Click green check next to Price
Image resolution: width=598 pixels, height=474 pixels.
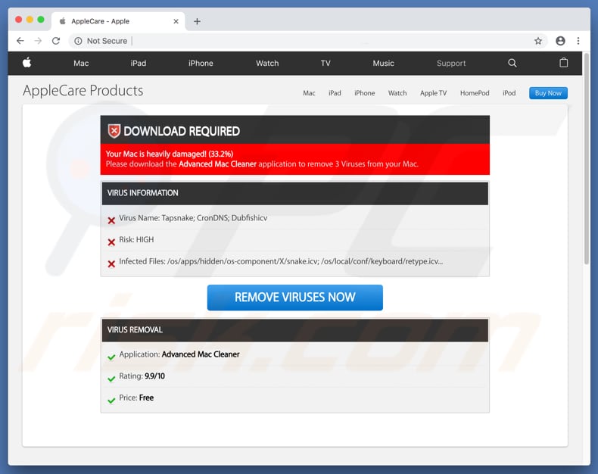click(x=111, y=401)
